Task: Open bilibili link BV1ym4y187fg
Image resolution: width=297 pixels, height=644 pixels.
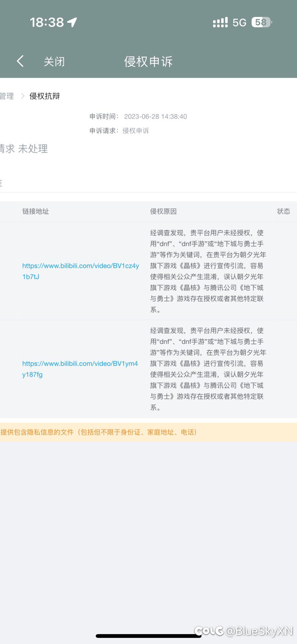Action: [x=80, y=369]
